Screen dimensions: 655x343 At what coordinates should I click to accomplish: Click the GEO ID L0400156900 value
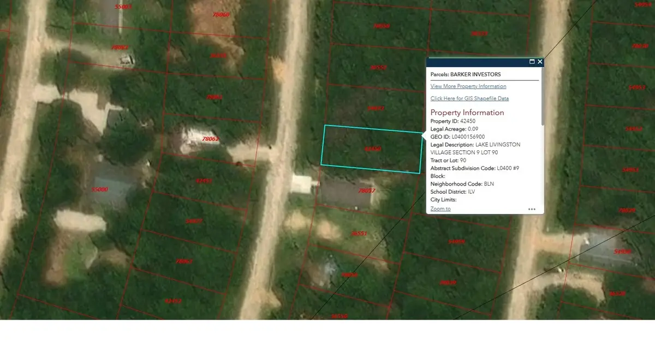click(468, 137)
